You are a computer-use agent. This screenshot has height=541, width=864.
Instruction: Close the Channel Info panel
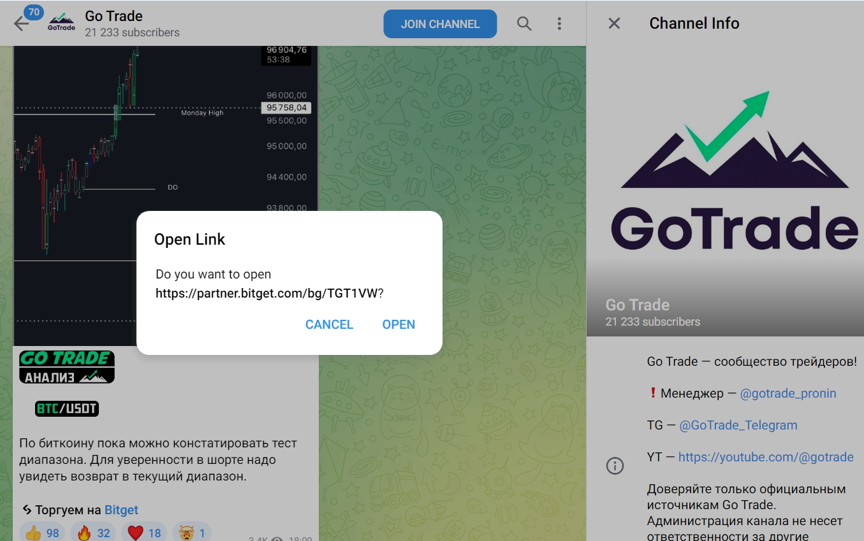[614, 24]
